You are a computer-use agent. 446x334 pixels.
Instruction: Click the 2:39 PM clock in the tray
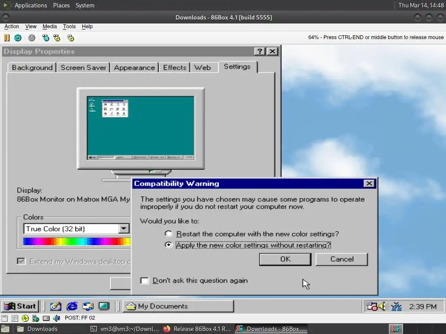click(x=422, y=307)
